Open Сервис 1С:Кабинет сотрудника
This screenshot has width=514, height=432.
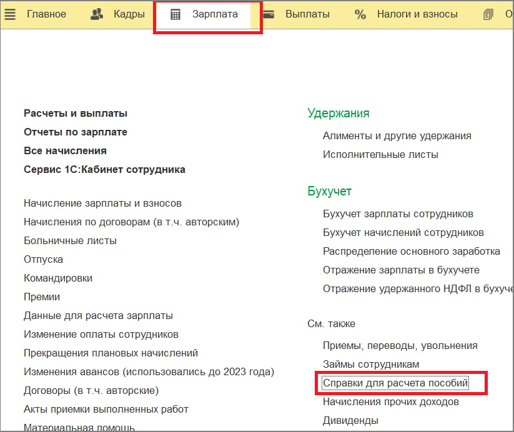tap(104, 169)
